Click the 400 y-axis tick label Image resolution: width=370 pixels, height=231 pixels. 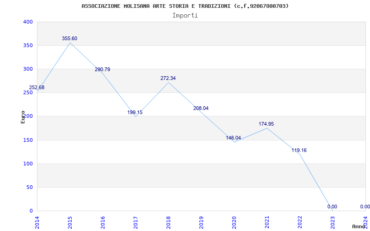click(28, 22)
